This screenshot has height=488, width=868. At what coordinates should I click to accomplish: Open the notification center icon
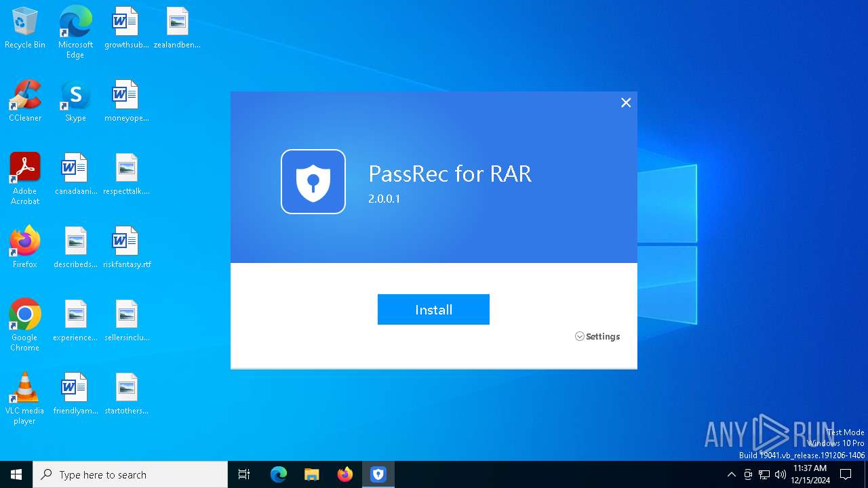846,474
